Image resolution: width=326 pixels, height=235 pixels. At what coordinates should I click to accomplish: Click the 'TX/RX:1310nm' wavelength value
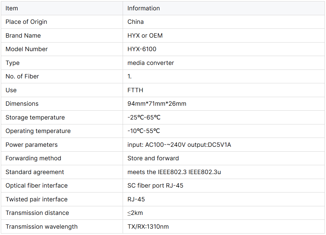point(148,227)
